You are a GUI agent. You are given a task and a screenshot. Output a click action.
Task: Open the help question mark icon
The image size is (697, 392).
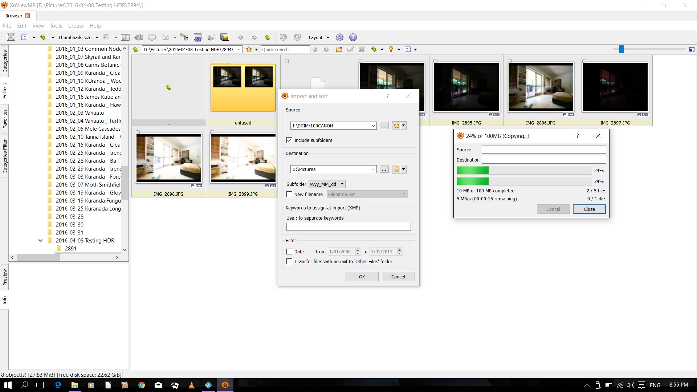(353, 37)
